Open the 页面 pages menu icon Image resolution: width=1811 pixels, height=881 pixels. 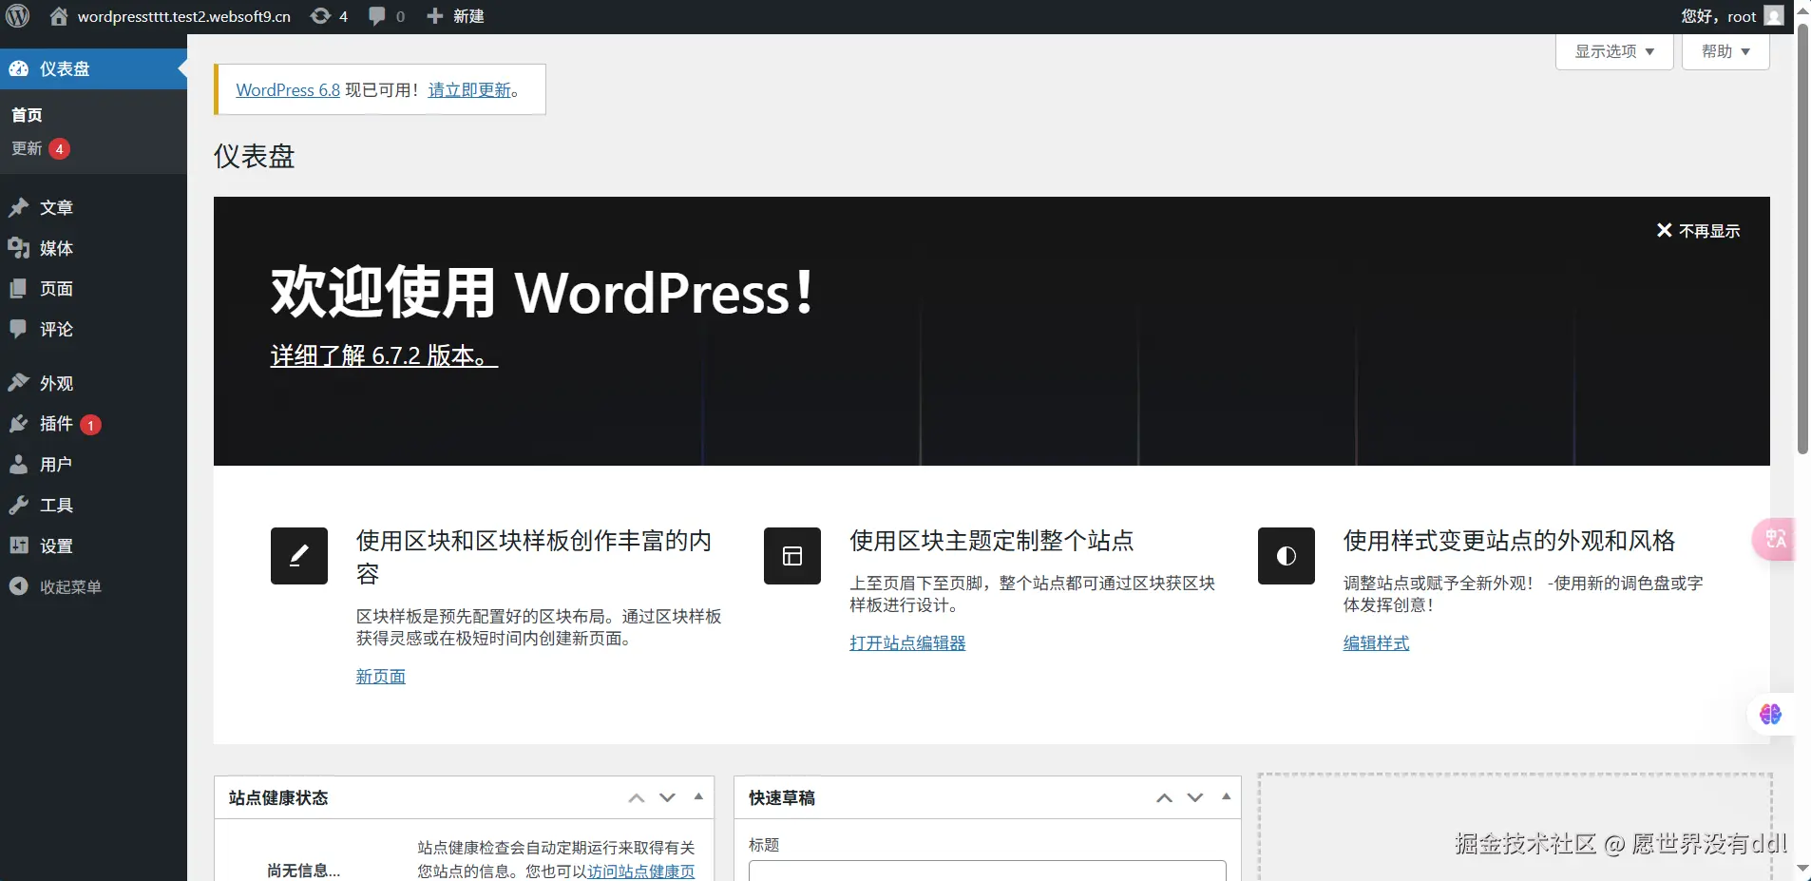tap(19, 289)
